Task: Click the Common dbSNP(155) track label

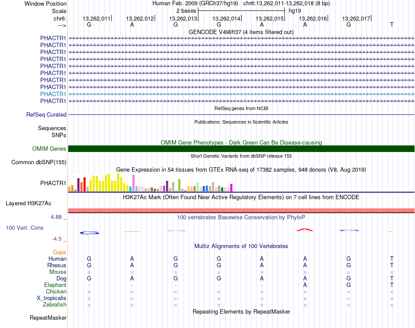Action: tap(39, 162)
